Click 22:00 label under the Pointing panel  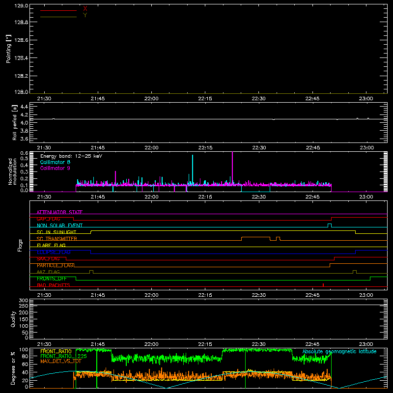click(151, 99)
